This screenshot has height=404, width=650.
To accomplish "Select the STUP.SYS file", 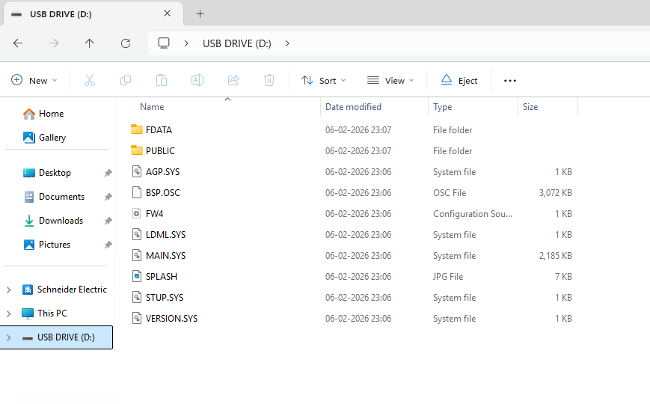I will (x=164, y=298).
